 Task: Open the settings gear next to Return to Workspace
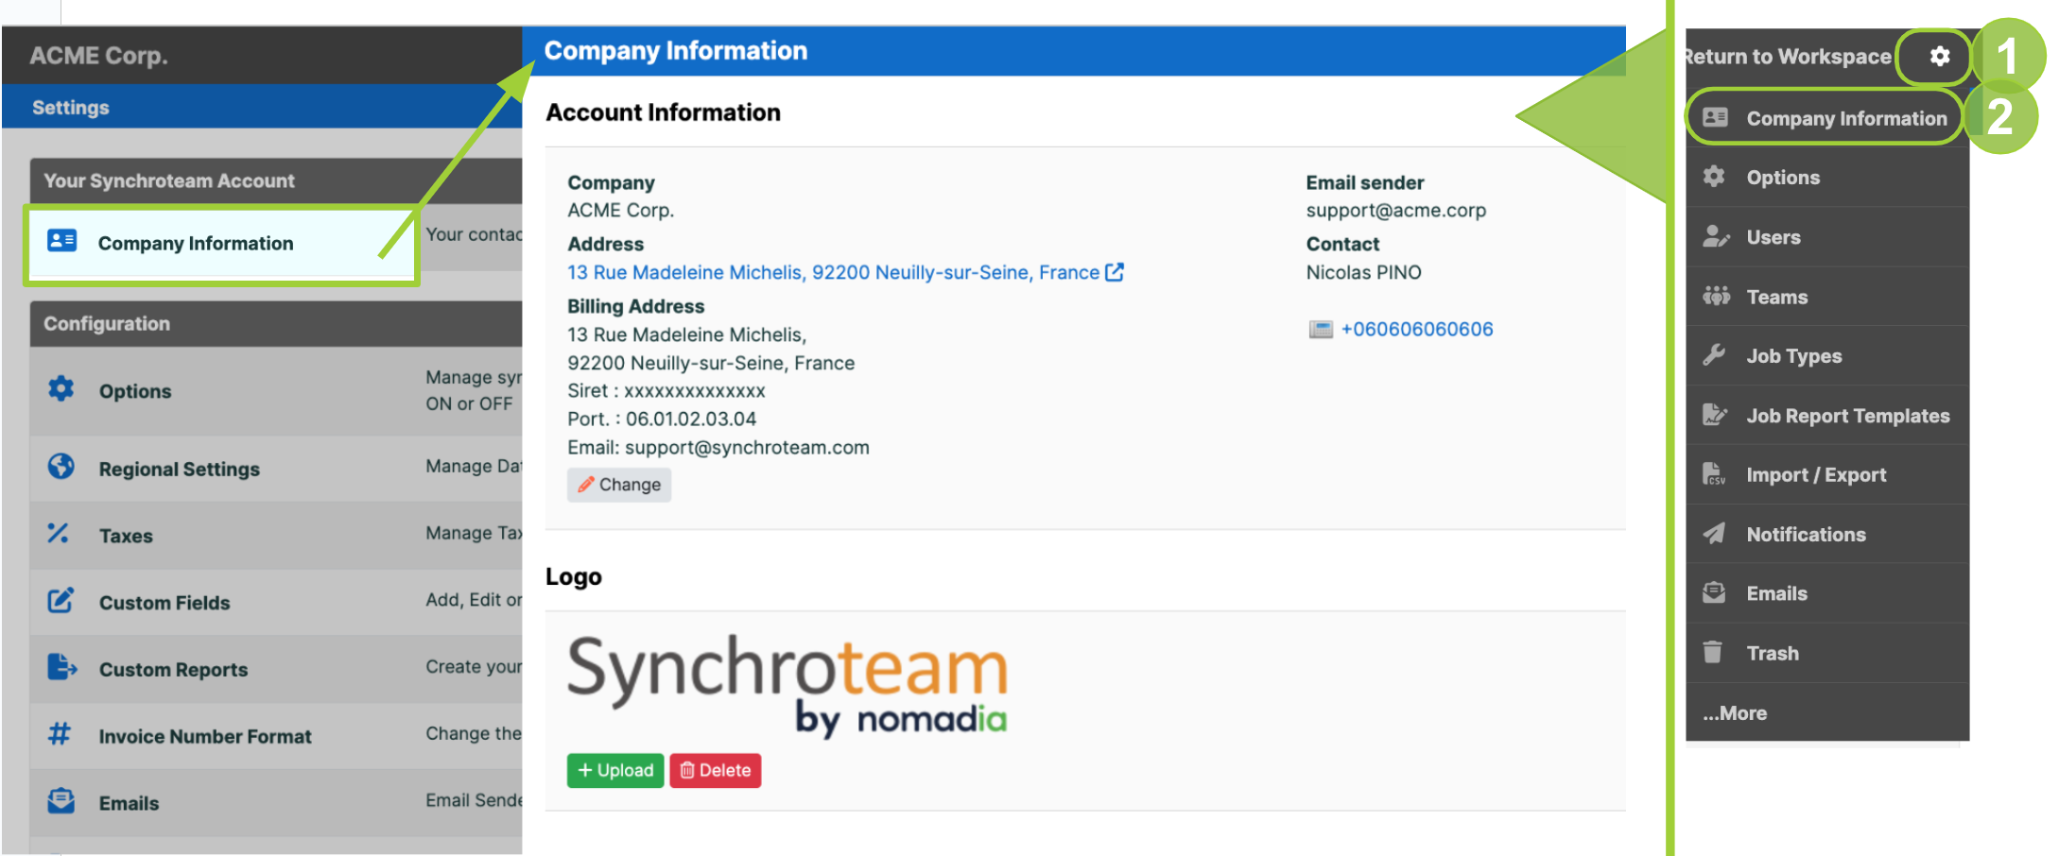pos(1939,57)
